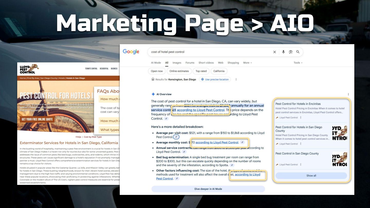Click Cost by Pest Type anchor link
370x208 pixels.
[93, 137]
